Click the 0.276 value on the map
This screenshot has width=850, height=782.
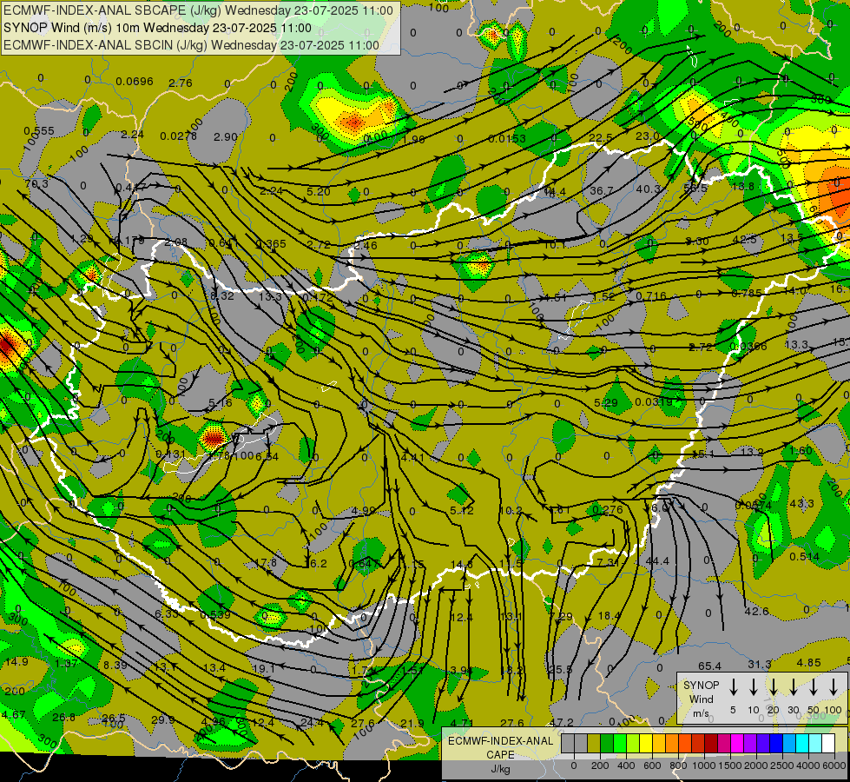tap(608, 509)
